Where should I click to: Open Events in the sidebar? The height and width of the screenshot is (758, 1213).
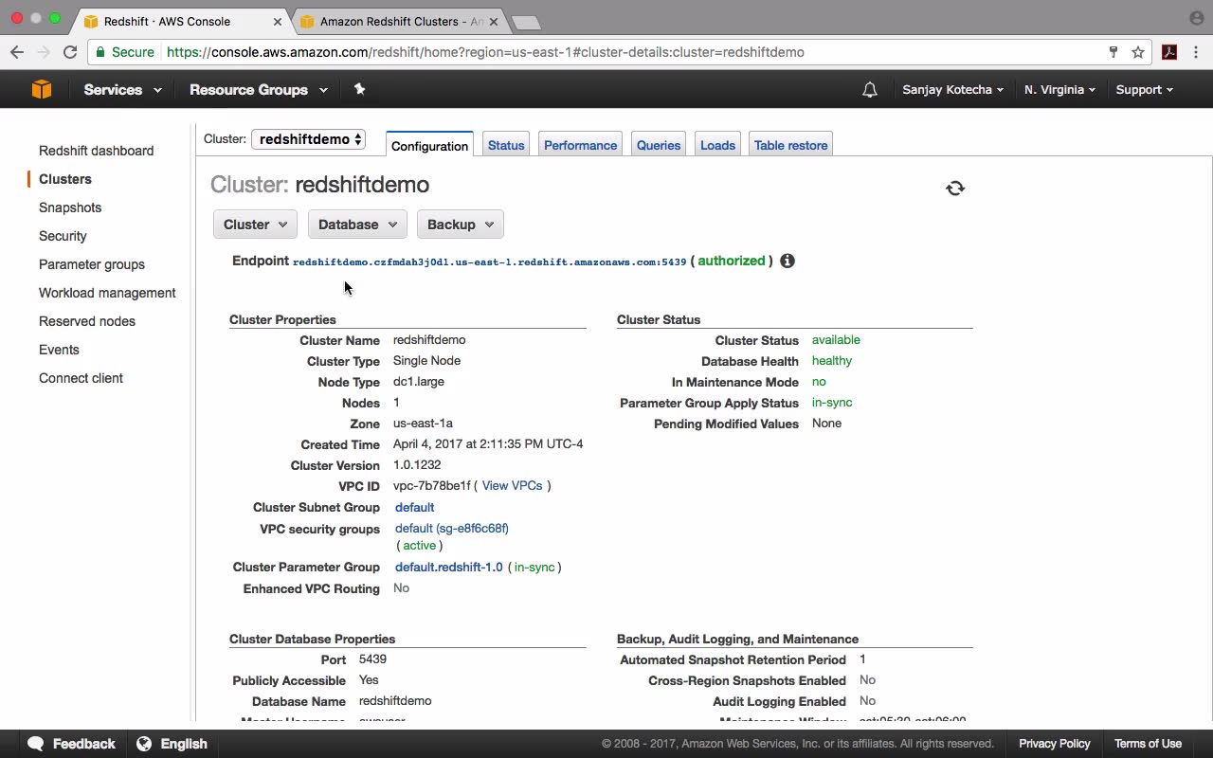[59, 350]
